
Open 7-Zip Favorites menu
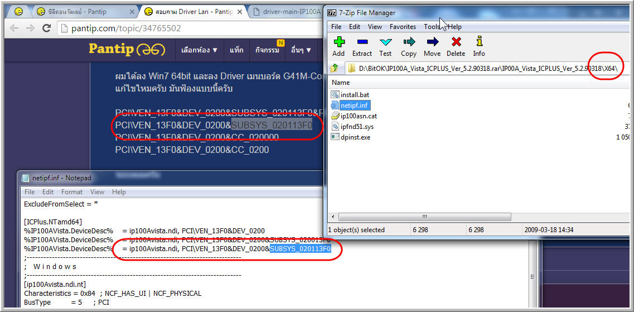coord(403,27)
